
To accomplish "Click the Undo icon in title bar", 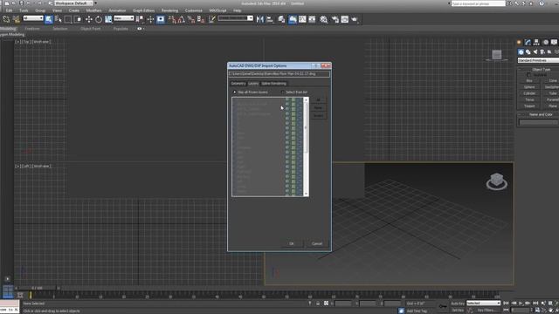I will [29, 3].
